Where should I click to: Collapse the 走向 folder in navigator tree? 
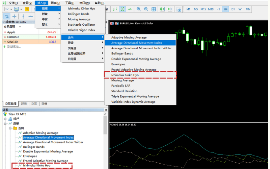point(10,128)
